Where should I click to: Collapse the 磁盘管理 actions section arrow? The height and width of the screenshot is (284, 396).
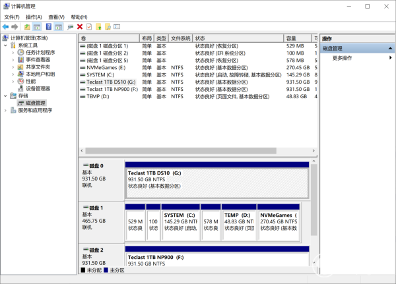coord(390,48)
